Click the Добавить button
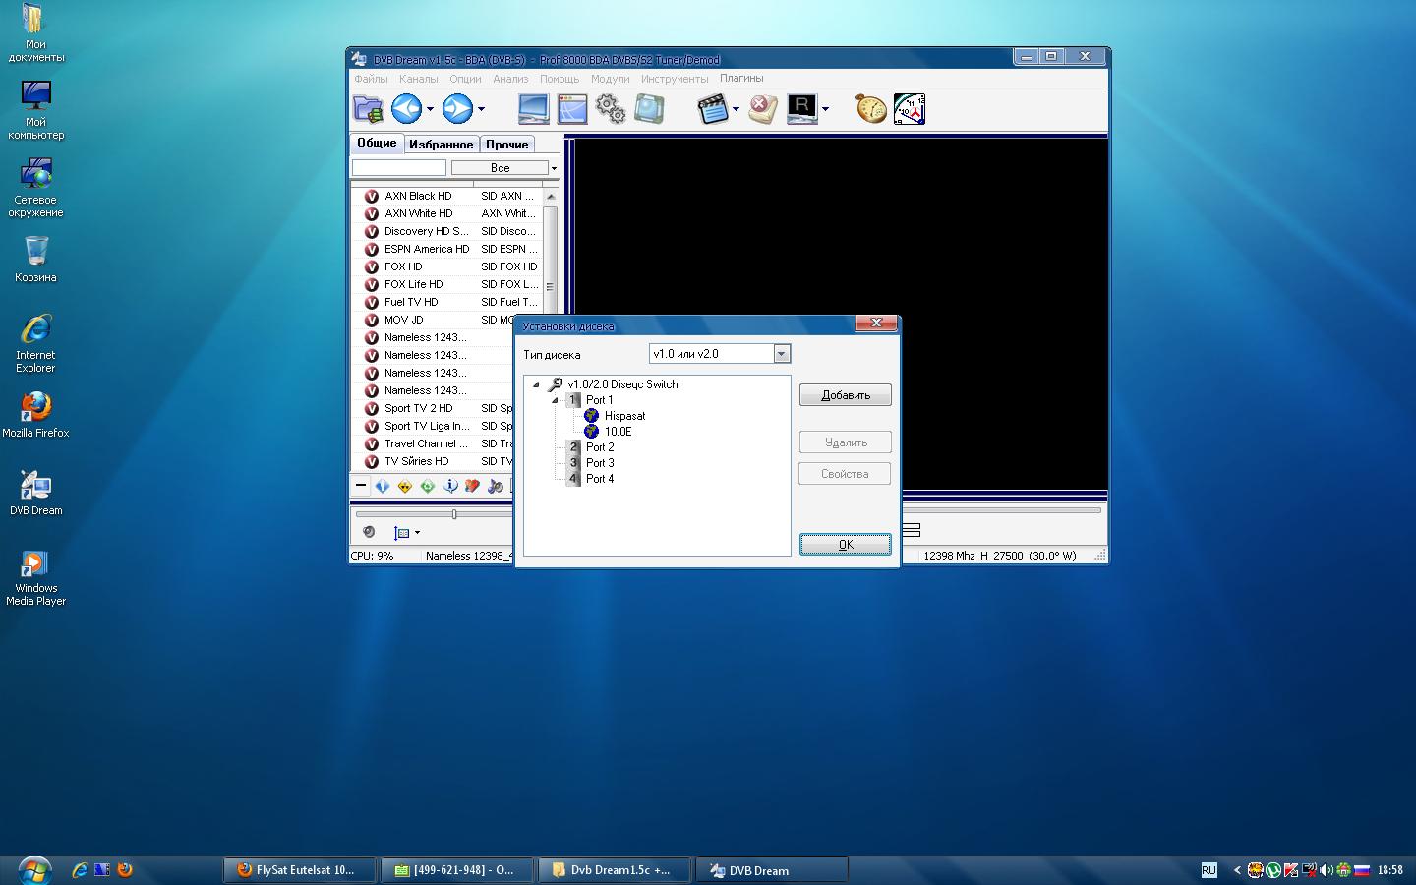Viewport: 1416px width, 885px height. (846, 395)
